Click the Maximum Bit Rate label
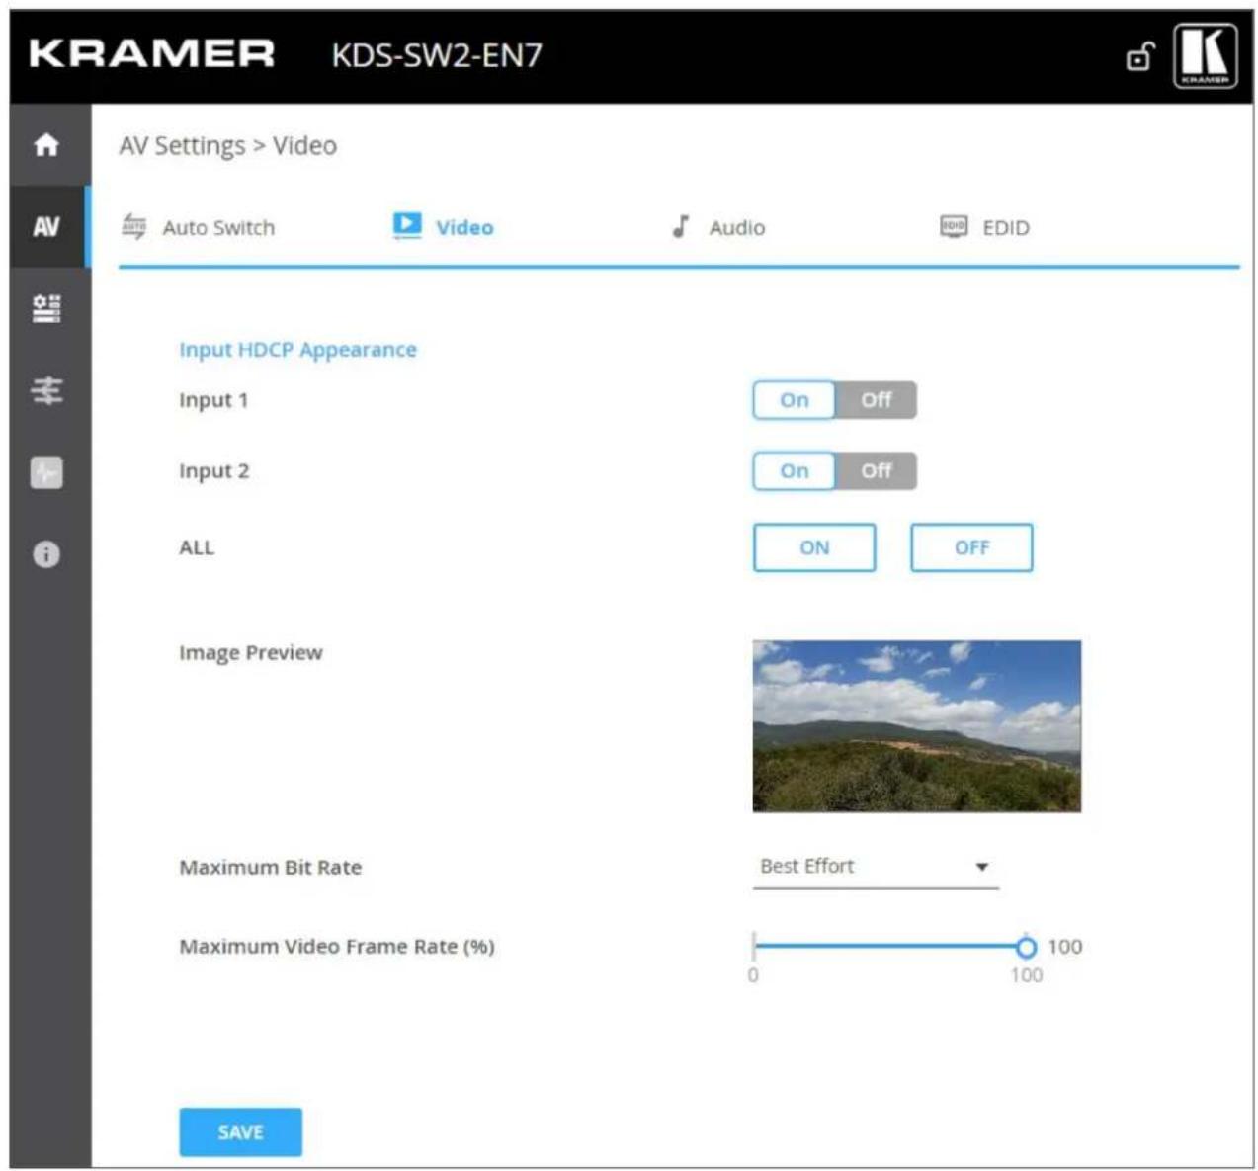This screenshot has height=1171, width=1258. 271,867
